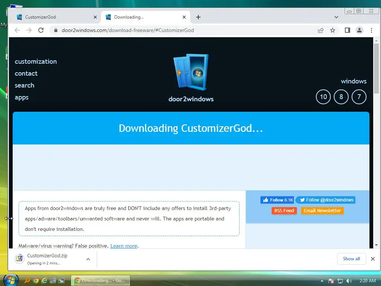The width and height of the screenshot is (381, 286).
Task: Expand the tab search chevron
Action: pyautogui.click(x=336, y=17)
